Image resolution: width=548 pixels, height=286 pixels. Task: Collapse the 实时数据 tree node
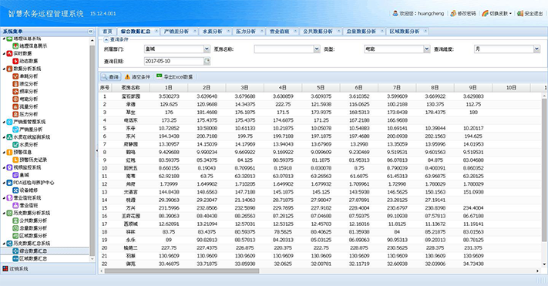pyautogui.click(x=4, y=54)
